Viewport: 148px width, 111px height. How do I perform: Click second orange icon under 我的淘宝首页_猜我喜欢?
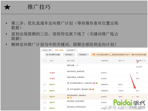coord(71,97)
